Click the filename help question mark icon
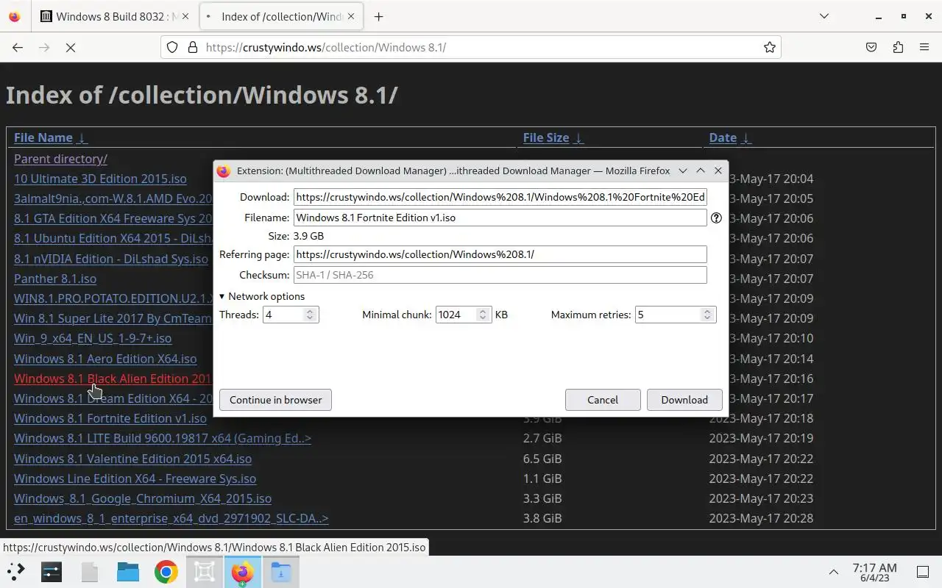Viewport: 942px width, 588px height. (x=716, y=218)
